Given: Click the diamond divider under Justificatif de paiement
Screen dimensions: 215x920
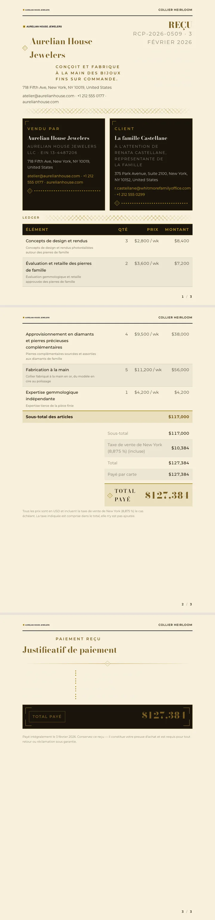Looking at the screenshot, I should pos(107,664).
